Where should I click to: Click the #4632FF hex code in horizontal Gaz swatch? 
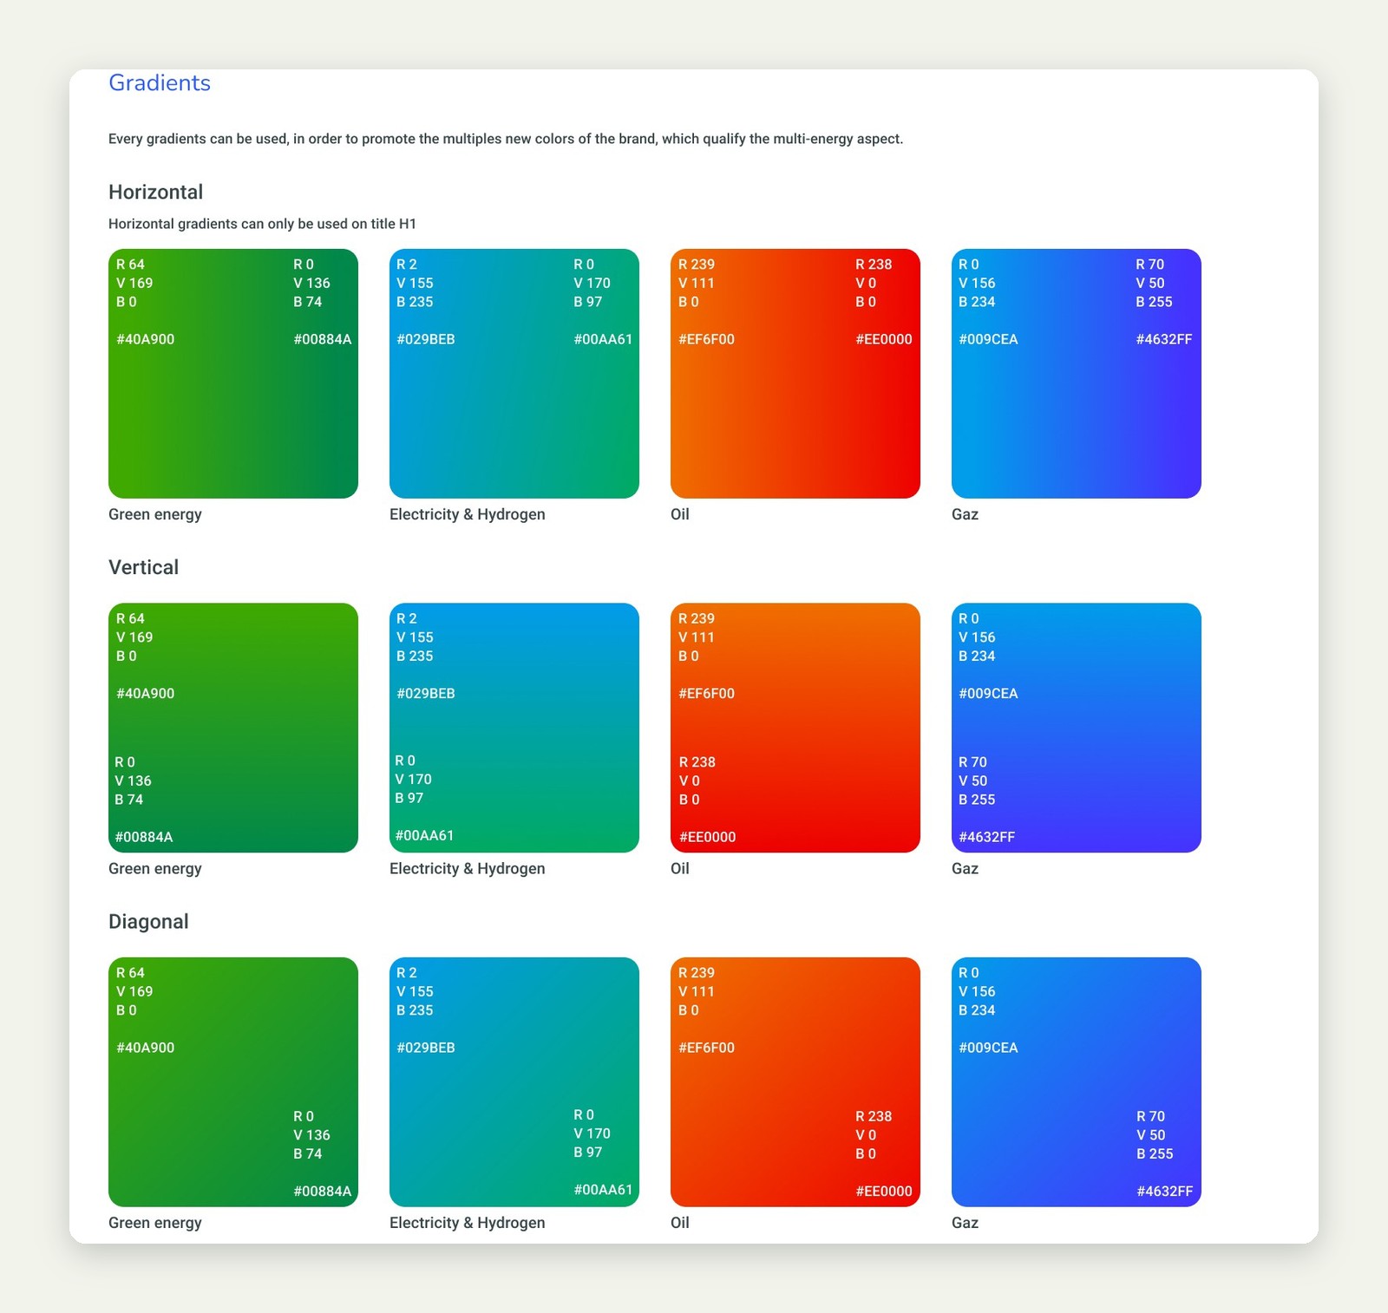(1164, 339)
